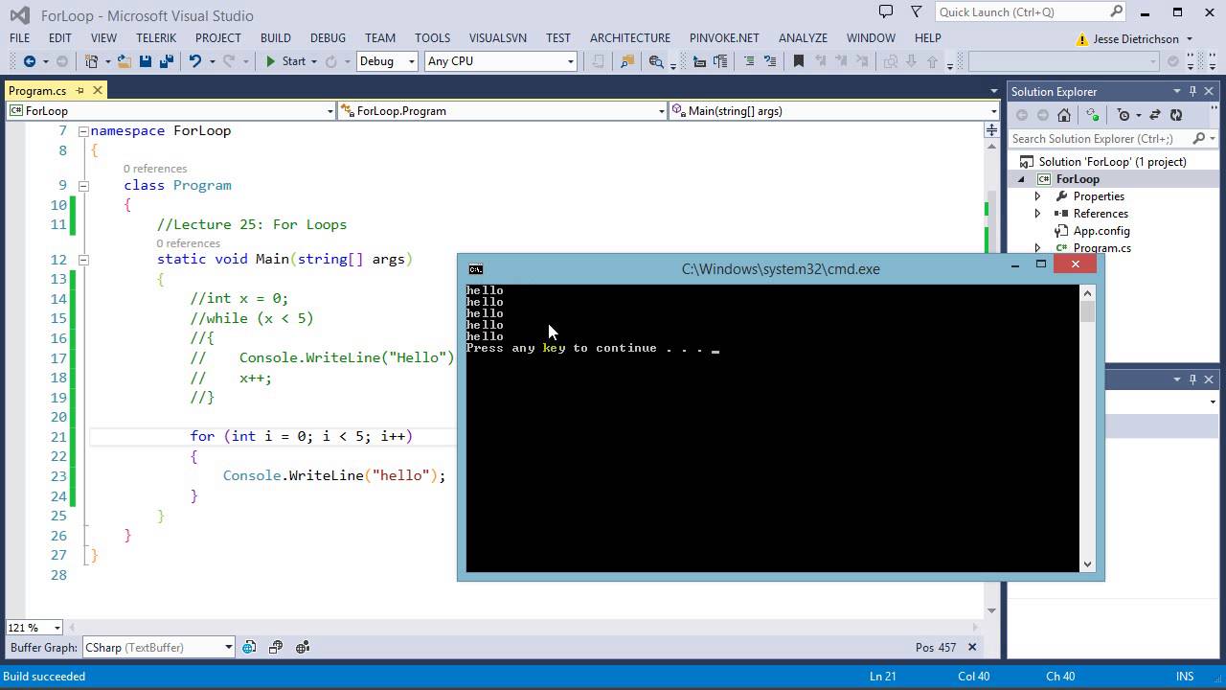1226x690 pixels.
Task: Open the TOOLS menu
Action: [x=432, y=38]
